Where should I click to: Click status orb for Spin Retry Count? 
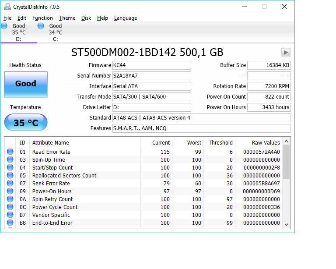(10, 199)
